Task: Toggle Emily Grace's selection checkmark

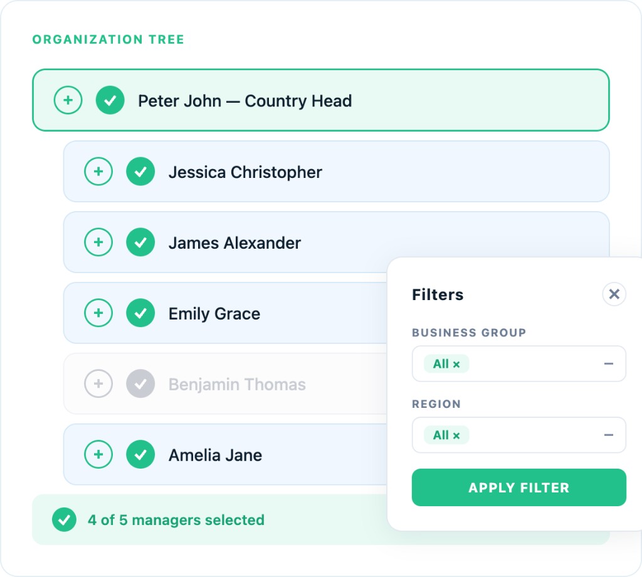Action: pyautogui.click(x=140, y=313)
